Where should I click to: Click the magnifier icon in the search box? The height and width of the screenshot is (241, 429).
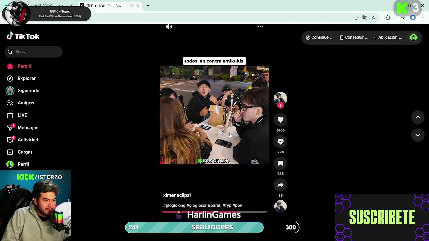click(10, 52)
